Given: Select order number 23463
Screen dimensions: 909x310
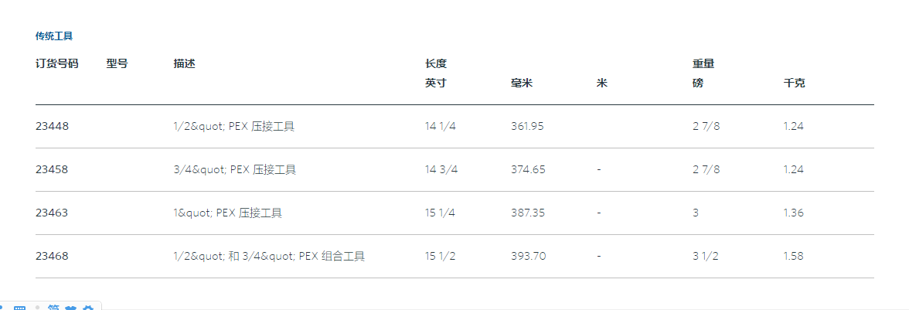Looking at the screenshot, I should point(52,213).
